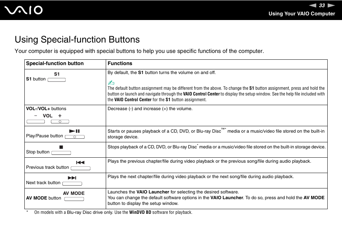
Task: Select text Decrease (-) and increase (+) the volume
Action: pos(150,109)
